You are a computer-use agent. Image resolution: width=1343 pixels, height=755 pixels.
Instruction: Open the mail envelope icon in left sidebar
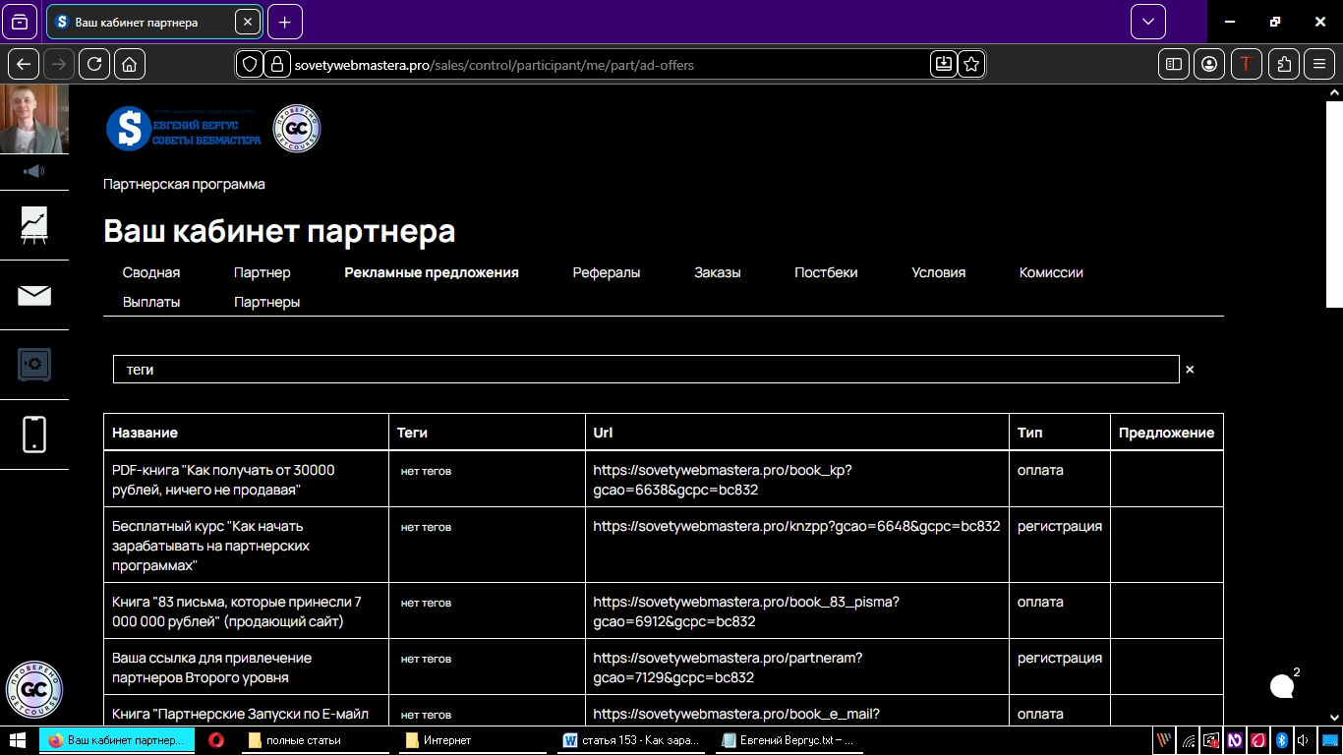tap(34, 294)
